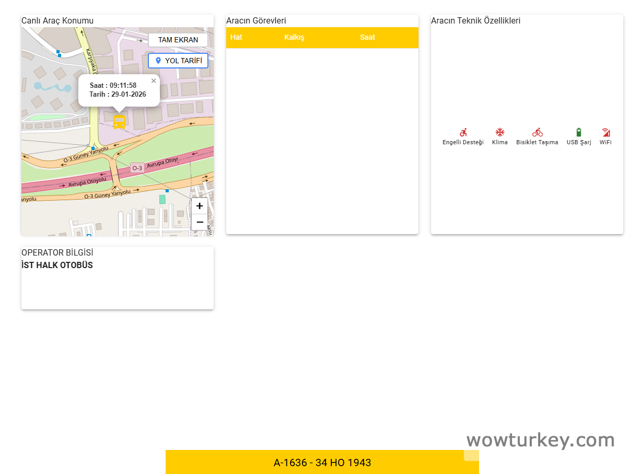The width and height of the screenshot is (629, 474).
Task: Zoom in the map with plus button
Action: (200, 206)
